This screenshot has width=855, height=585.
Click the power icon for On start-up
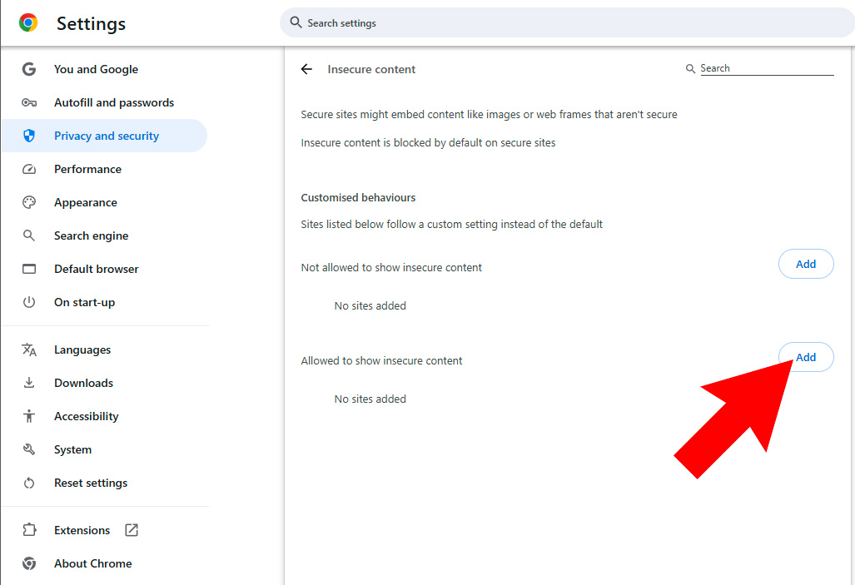[x=29, y=302]
